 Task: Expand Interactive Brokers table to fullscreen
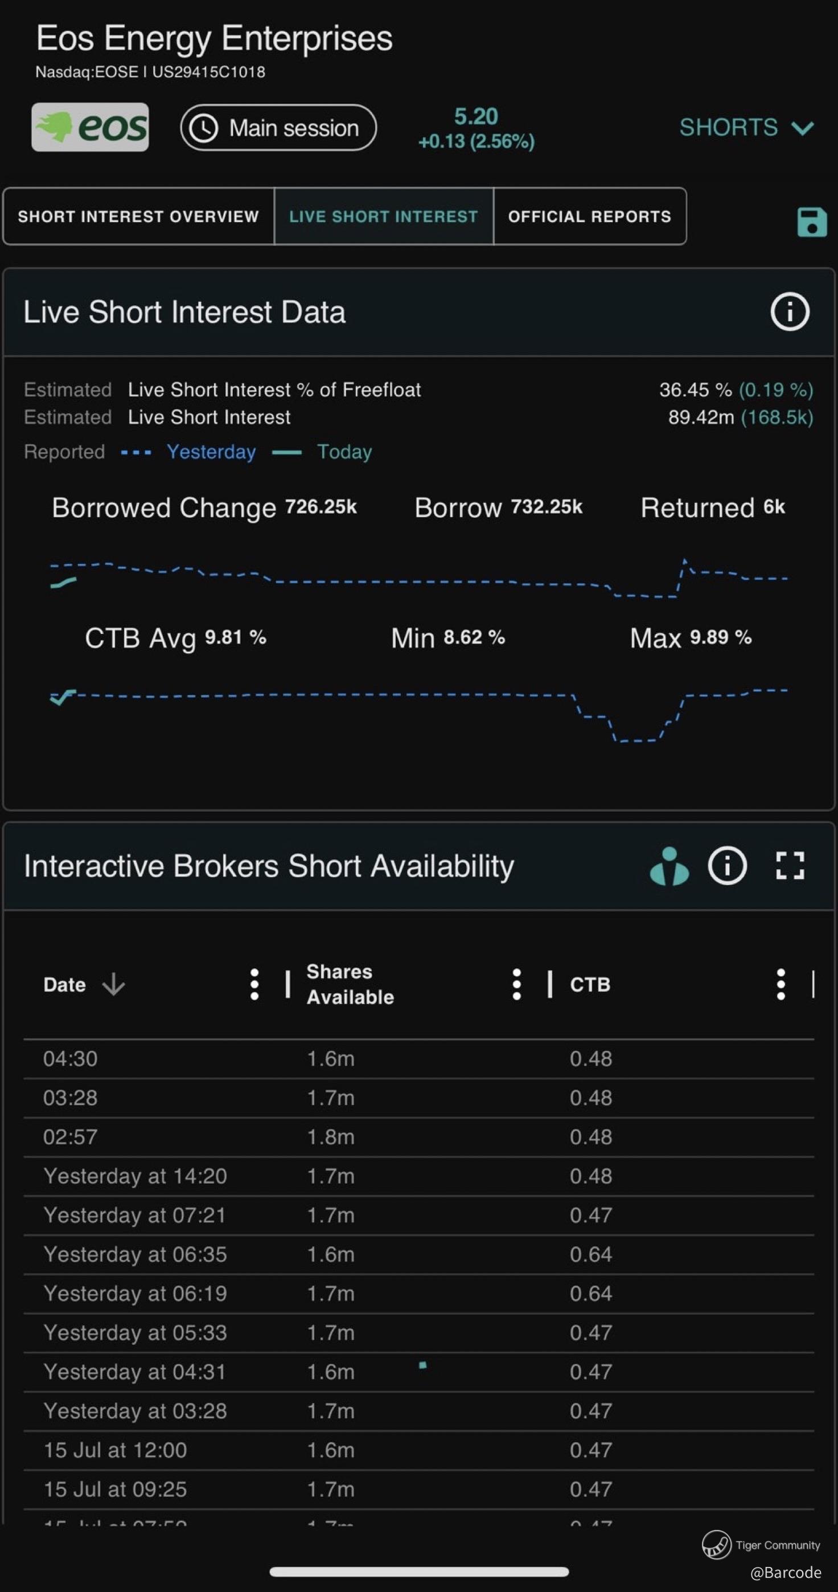790,865
